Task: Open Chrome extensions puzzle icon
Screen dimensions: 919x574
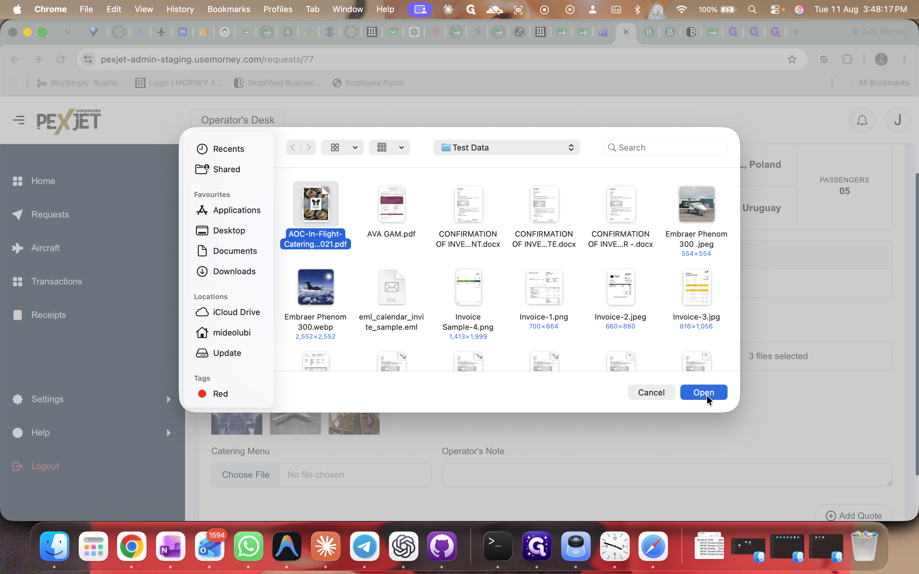Action: [847, 59]
